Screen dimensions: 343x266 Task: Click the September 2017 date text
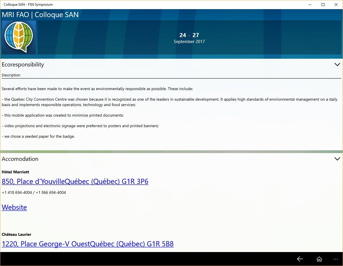(189, 42)
